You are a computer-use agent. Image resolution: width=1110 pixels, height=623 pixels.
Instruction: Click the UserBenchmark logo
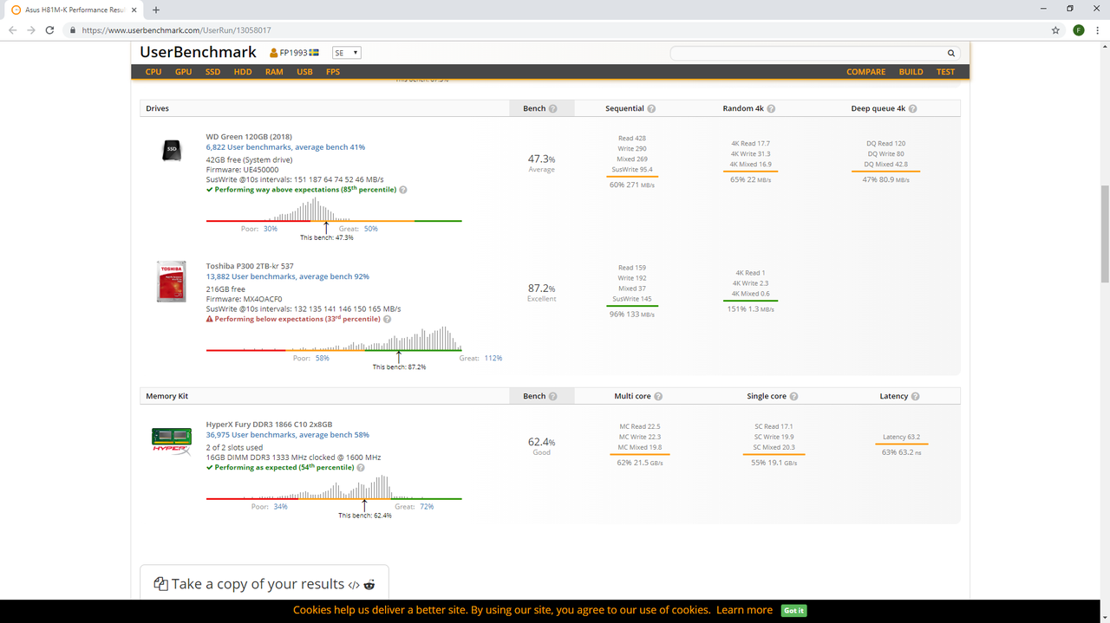tap(198, 52)
